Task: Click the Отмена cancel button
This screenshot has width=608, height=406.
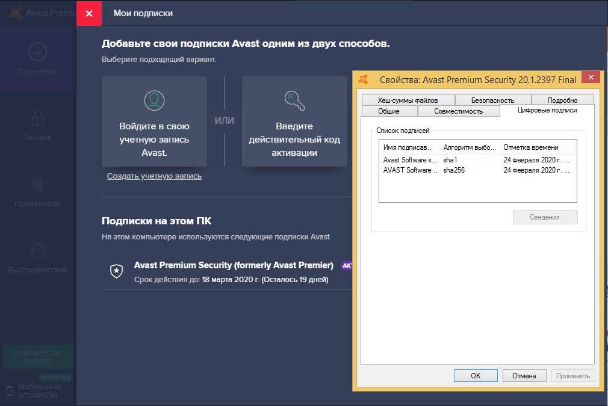Action: pos(524,375)
